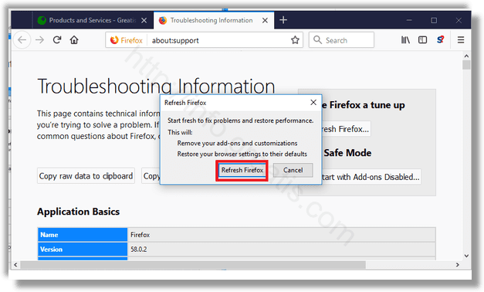
Task: Click Copy raw data to clipboard
Action: coord(86,176)
